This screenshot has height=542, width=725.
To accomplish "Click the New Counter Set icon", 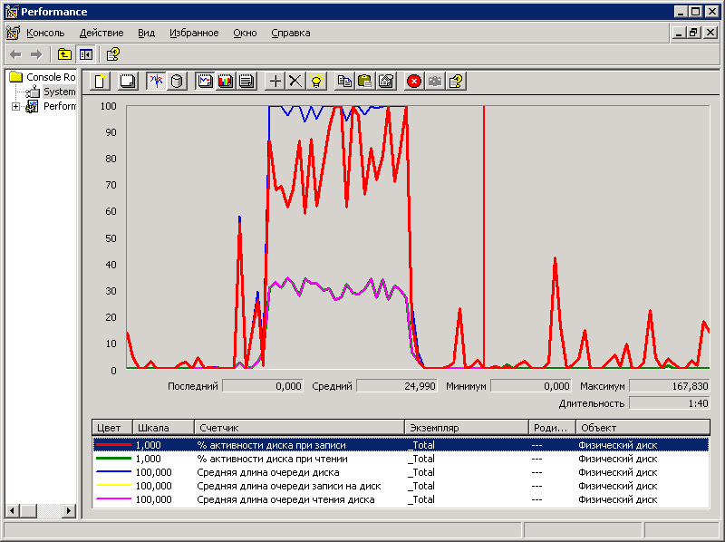I will tap(101, 81).
